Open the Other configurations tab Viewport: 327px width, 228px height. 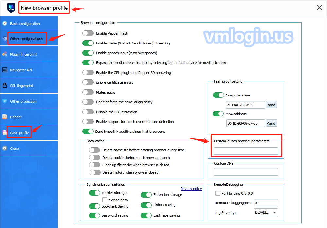coord(26,39)
